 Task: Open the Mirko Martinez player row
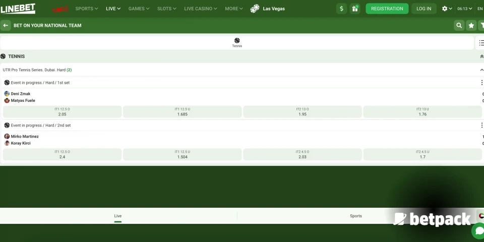21,136
